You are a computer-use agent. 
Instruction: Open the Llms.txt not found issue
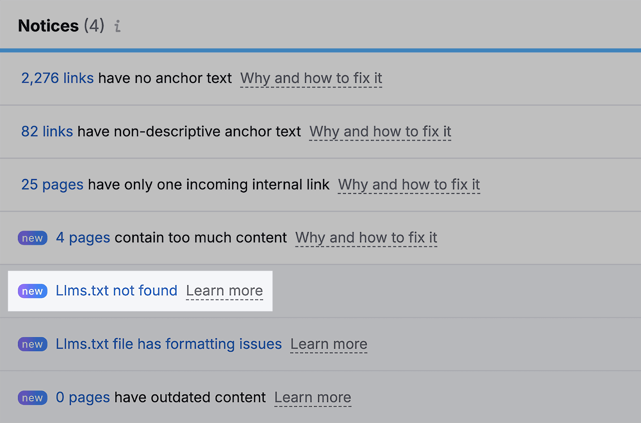[x=116, y=291]
